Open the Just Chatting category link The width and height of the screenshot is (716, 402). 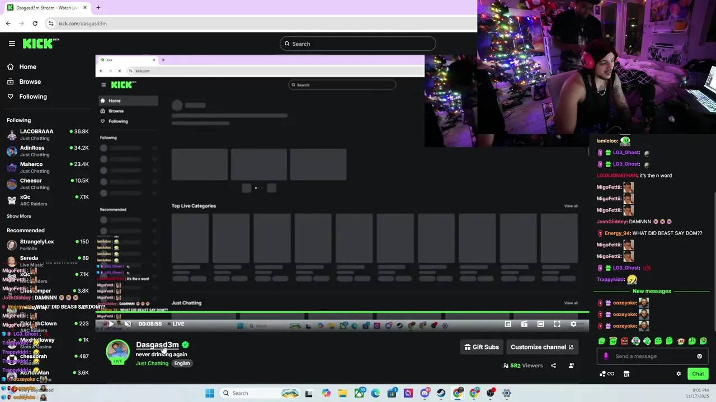(x=152, y=363)
